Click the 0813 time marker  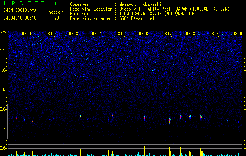[x=74, y=34]
